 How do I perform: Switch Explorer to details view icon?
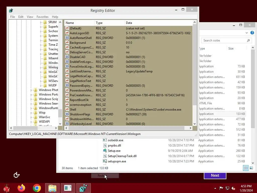tap(245, 168)
